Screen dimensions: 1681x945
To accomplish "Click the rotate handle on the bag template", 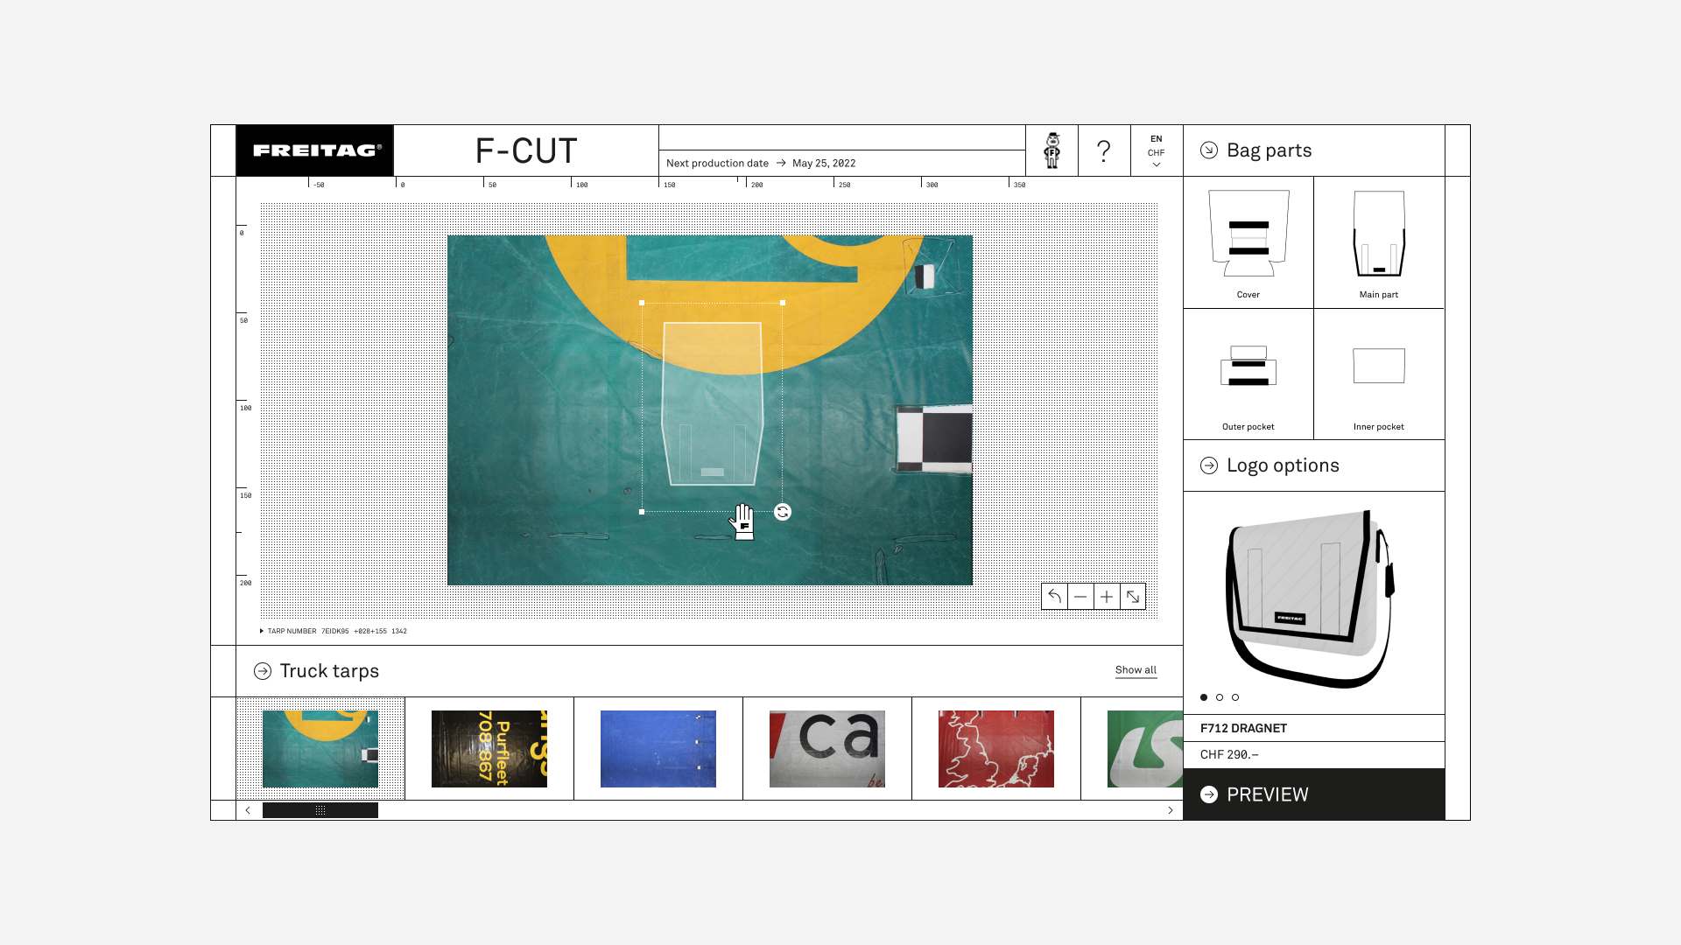I will [x=783, y=512].
